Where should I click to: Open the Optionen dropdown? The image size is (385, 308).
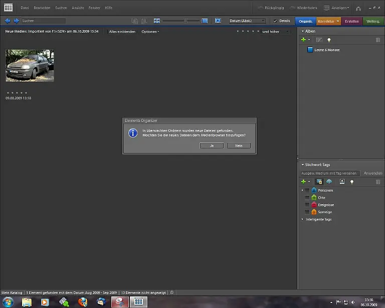point(150,32)
